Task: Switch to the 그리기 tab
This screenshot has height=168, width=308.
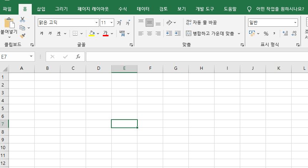Action: point(61,9)
